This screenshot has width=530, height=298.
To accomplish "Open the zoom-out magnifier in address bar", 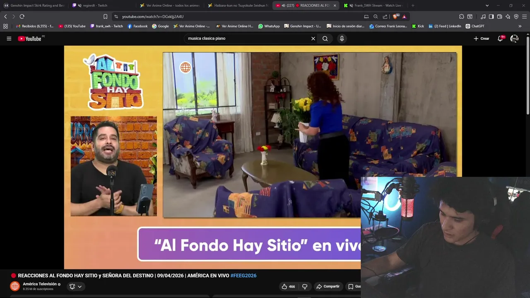I will [376, 17].
